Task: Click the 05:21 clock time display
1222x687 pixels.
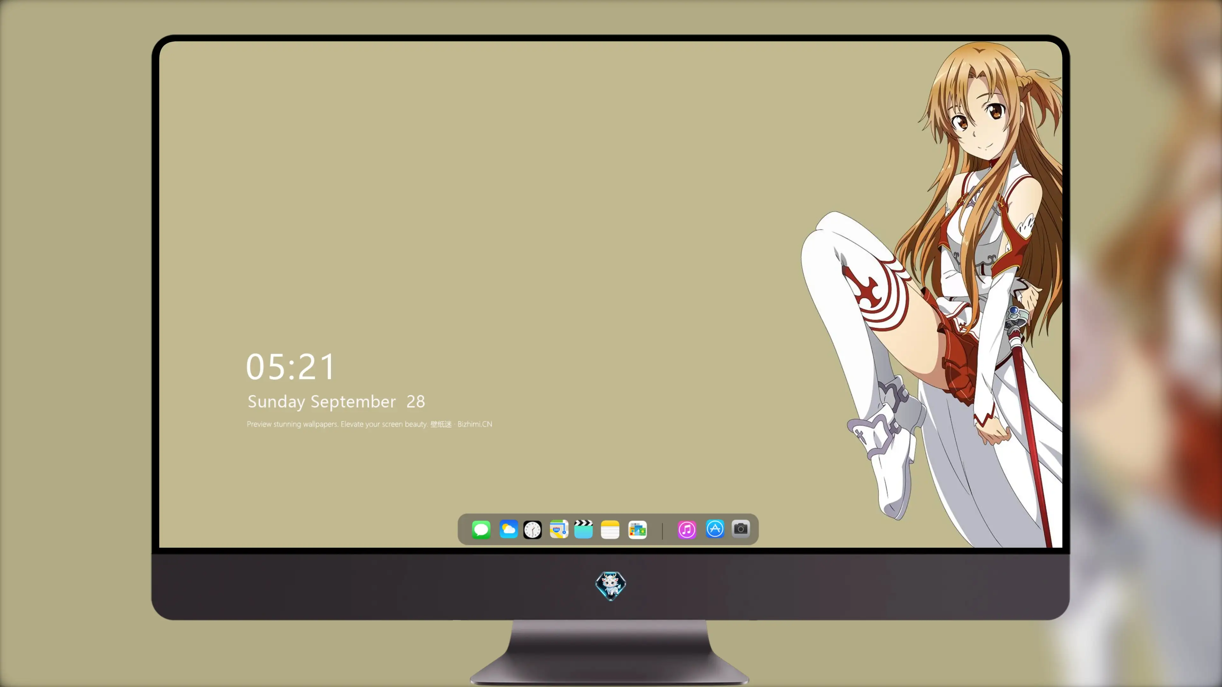Action: coord(291,366)
